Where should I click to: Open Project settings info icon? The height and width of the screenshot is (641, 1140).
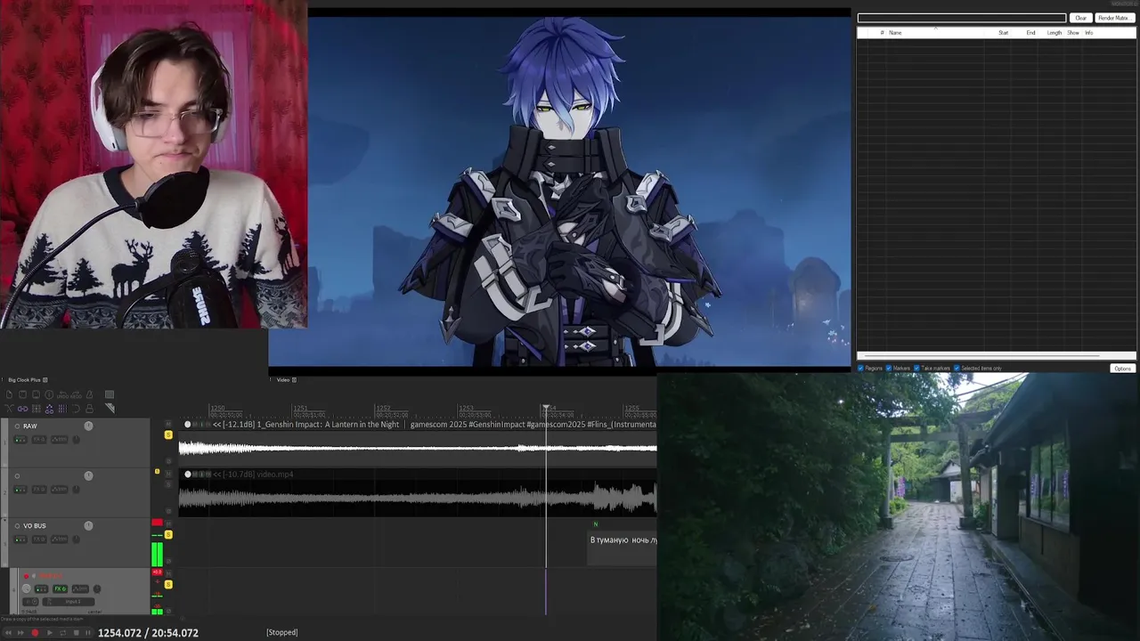[49, 394]
